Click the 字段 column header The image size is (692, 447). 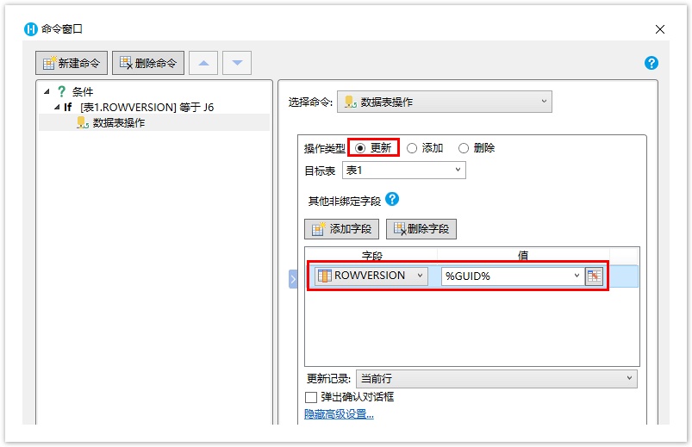(371, 255)
